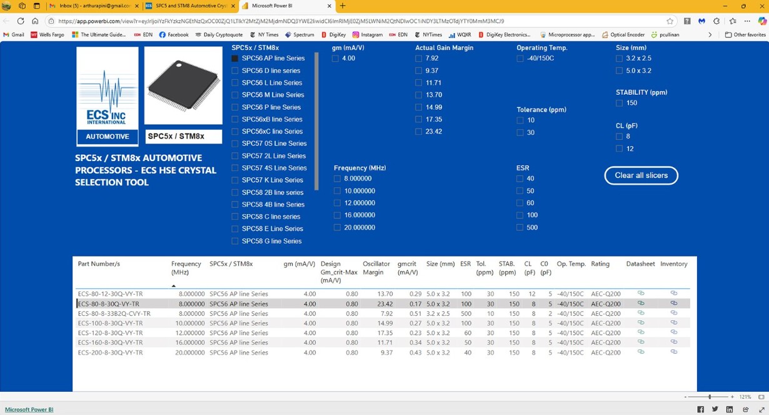Check the 8.000000 MHz frequency box
Viewport: 769px width, 415px height.
(338, 178)
